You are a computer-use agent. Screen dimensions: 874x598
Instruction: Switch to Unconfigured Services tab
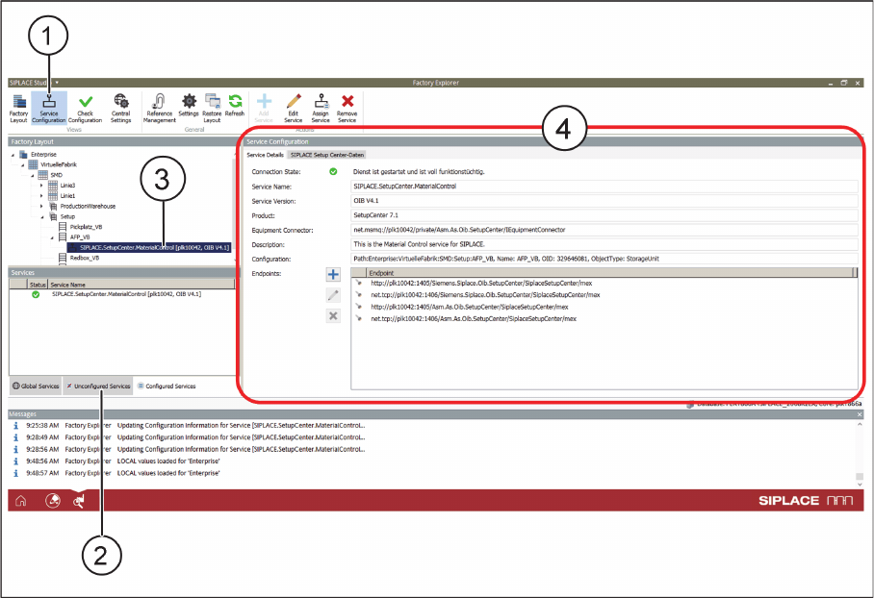pos(98,386)
